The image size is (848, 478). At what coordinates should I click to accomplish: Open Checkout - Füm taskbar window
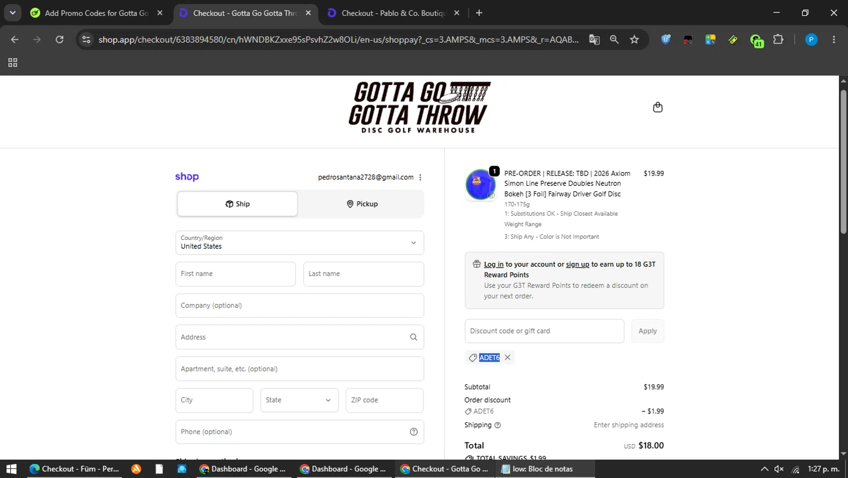[x=73, y=469]
